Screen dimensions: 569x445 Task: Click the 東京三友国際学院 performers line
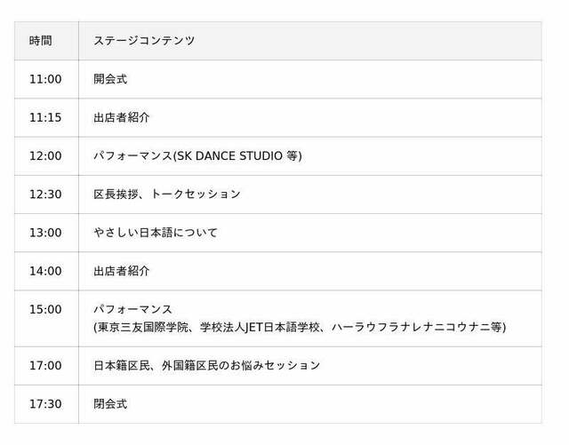coord(300,327)
